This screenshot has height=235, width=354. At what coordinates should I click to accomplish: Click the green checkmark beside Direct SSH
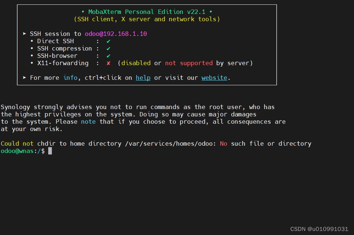tap(109, 41)
